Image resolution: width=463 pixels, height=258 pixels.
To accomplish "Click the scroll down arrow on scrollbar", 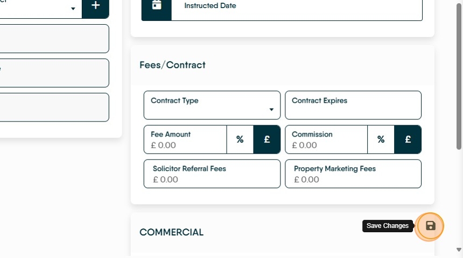I will (459, 250).
